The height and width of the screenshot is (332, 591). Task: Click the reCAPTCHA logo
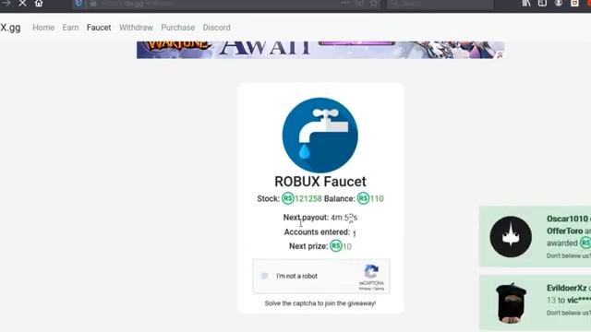[x=371, y=271]
